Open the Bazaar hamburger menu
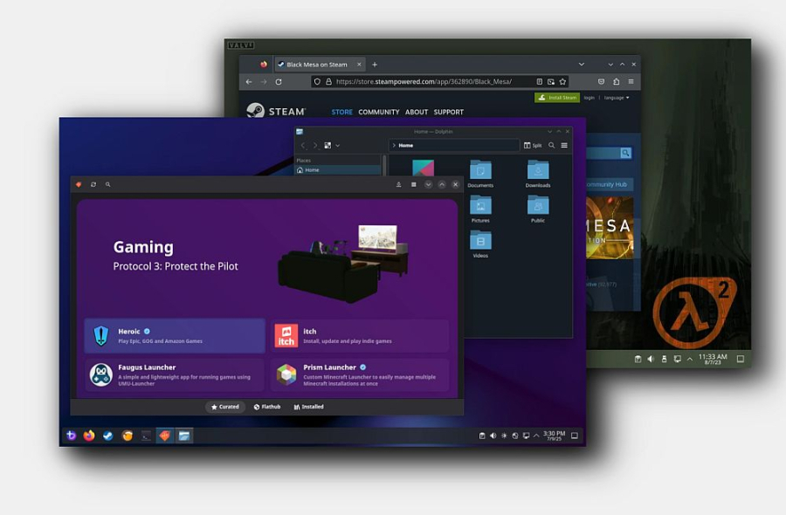This screenshot has width=786, height=515. [413, 184]
